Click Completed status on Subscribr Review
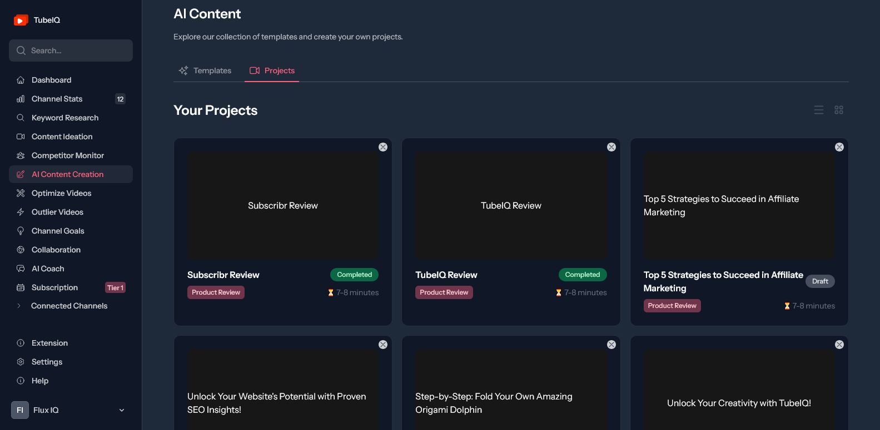The image size is (880, 430). pyautogui.click(x=354, y=275)
